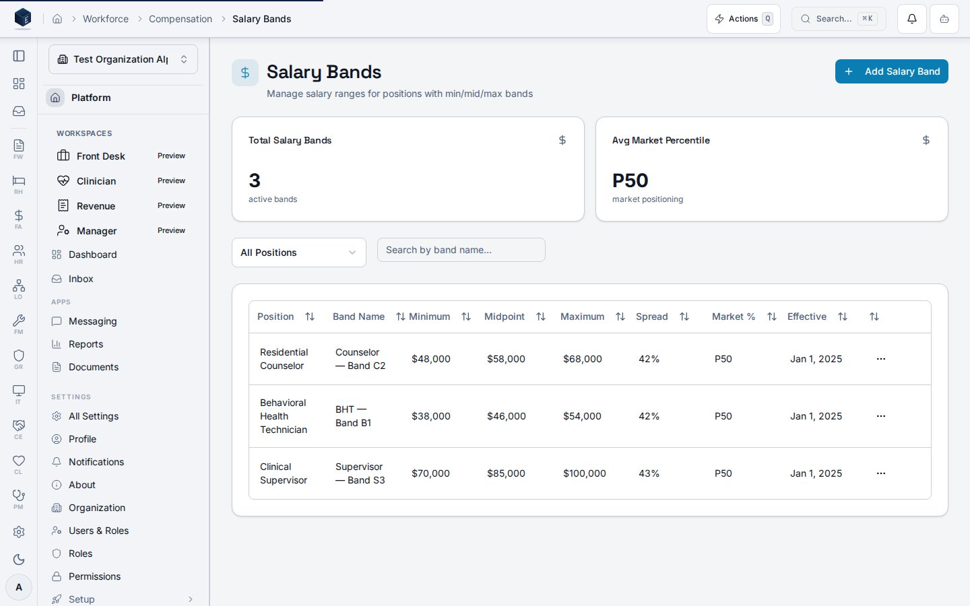Click the top bar Search box
970x606 pixels.
[x=839, y=19]
